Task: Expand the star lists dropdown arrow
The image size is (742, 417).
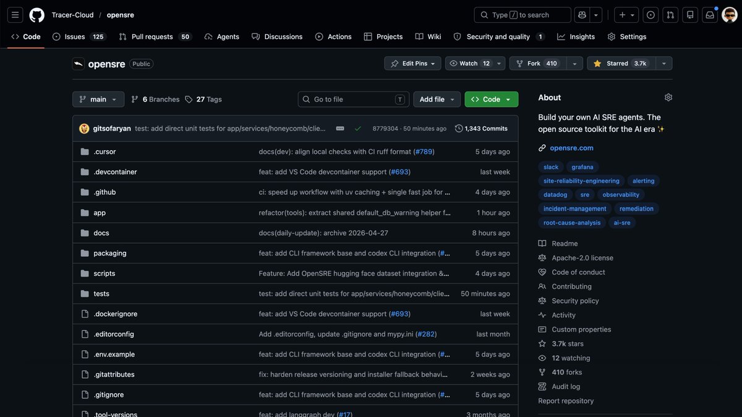Action: [663, 64]
